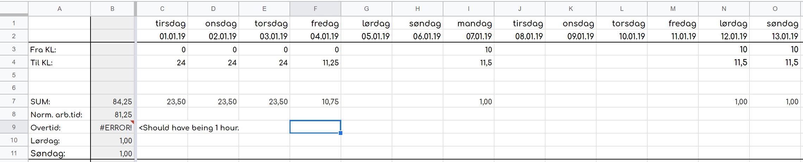
Task: Click column A header
Action: click(x=60, y=9)
